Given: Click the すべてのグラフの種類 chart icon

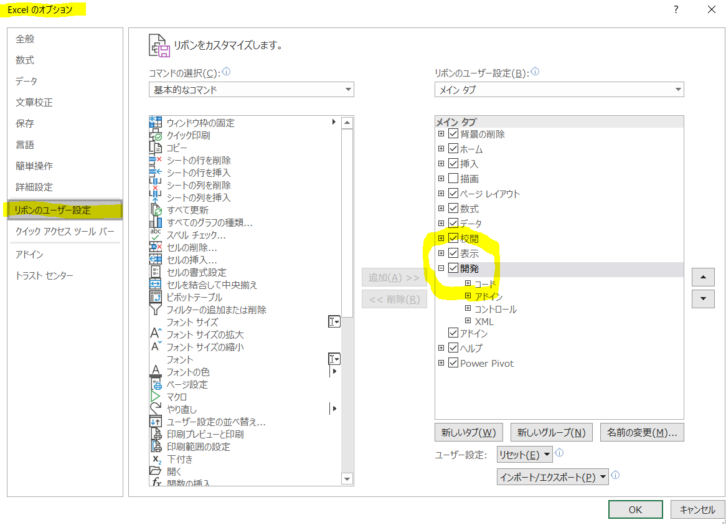Looking at the screenshot, I should 156,222.
